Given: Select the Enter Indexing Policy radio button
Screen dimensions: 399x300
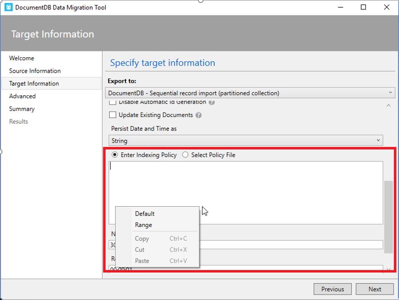Looking at the screenshot, I should 115,154.
